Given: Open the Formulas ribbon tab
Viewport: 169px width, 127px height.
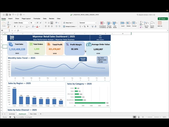Looking at the screenshot, I should click(x=37, y=19).
